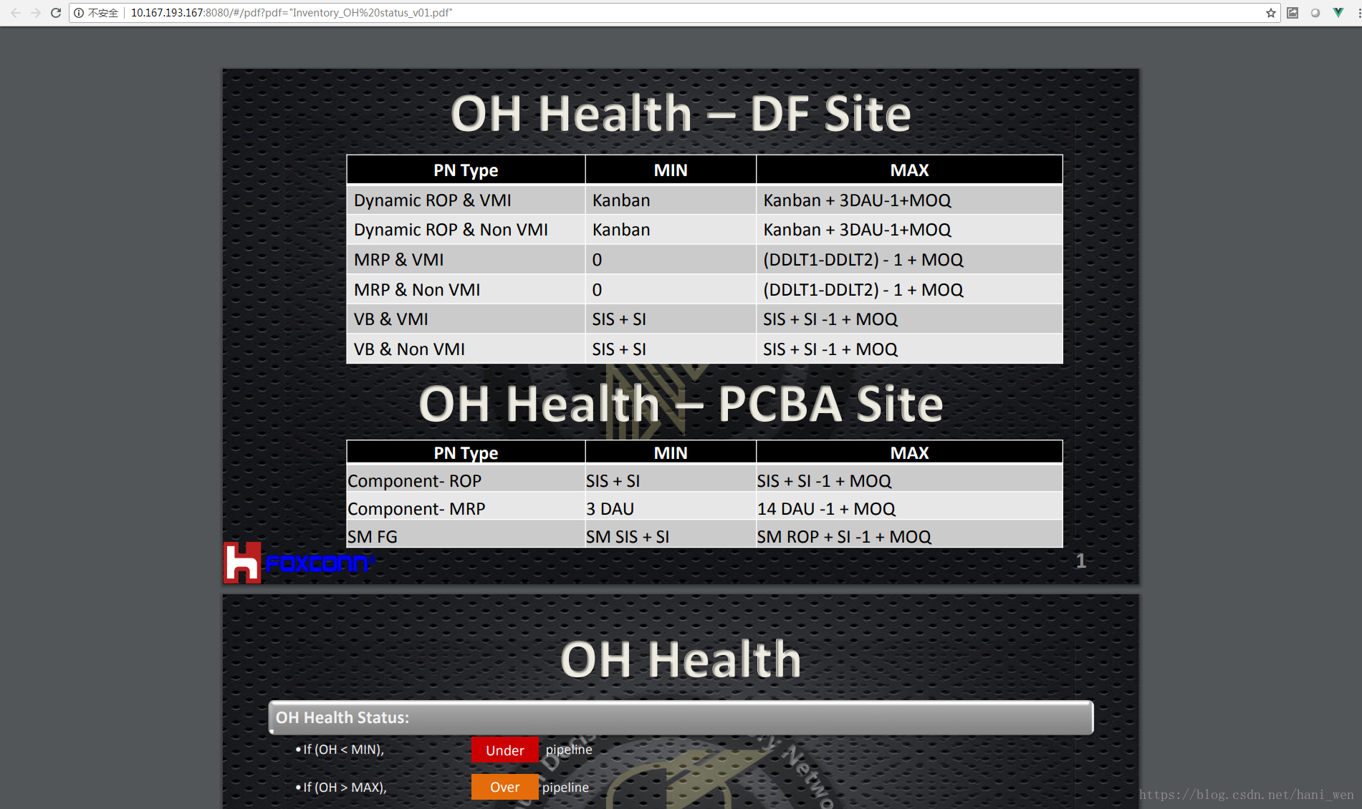Click the 'VB & Non VMI' cell
Viewport: 1362px width, 809px height.
point(466,349)
